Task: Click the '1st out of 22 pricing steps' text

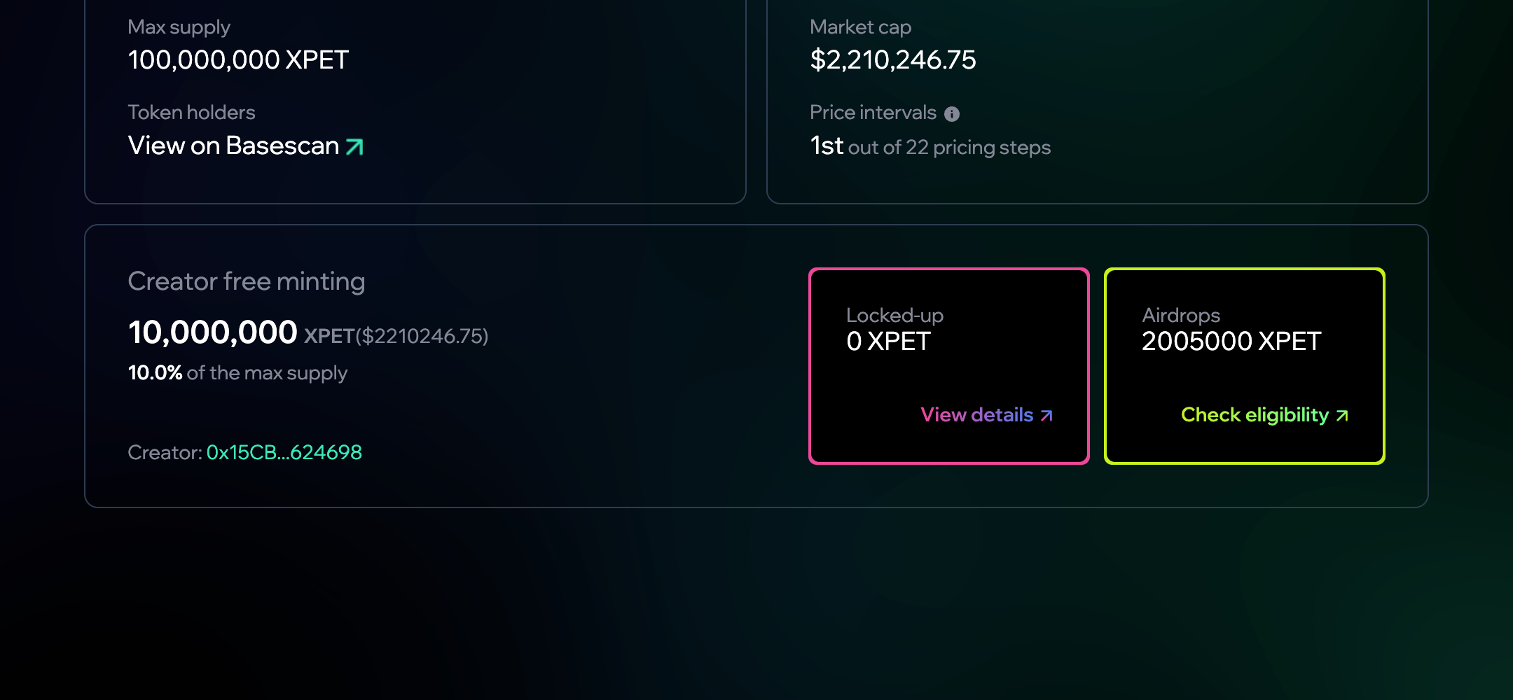Action: (930, 147)
